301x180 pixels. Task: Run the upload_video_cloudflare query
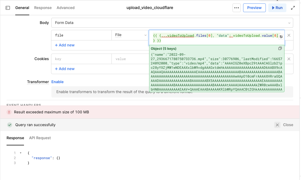click(277, 7)
